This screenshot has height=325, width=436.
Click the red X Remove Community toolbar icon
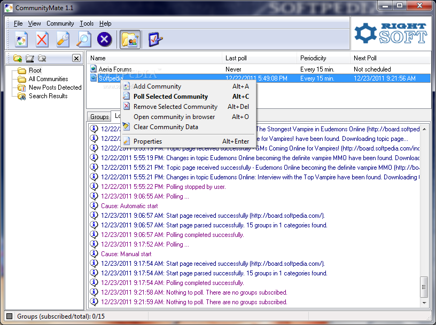[x=42, y=39]
